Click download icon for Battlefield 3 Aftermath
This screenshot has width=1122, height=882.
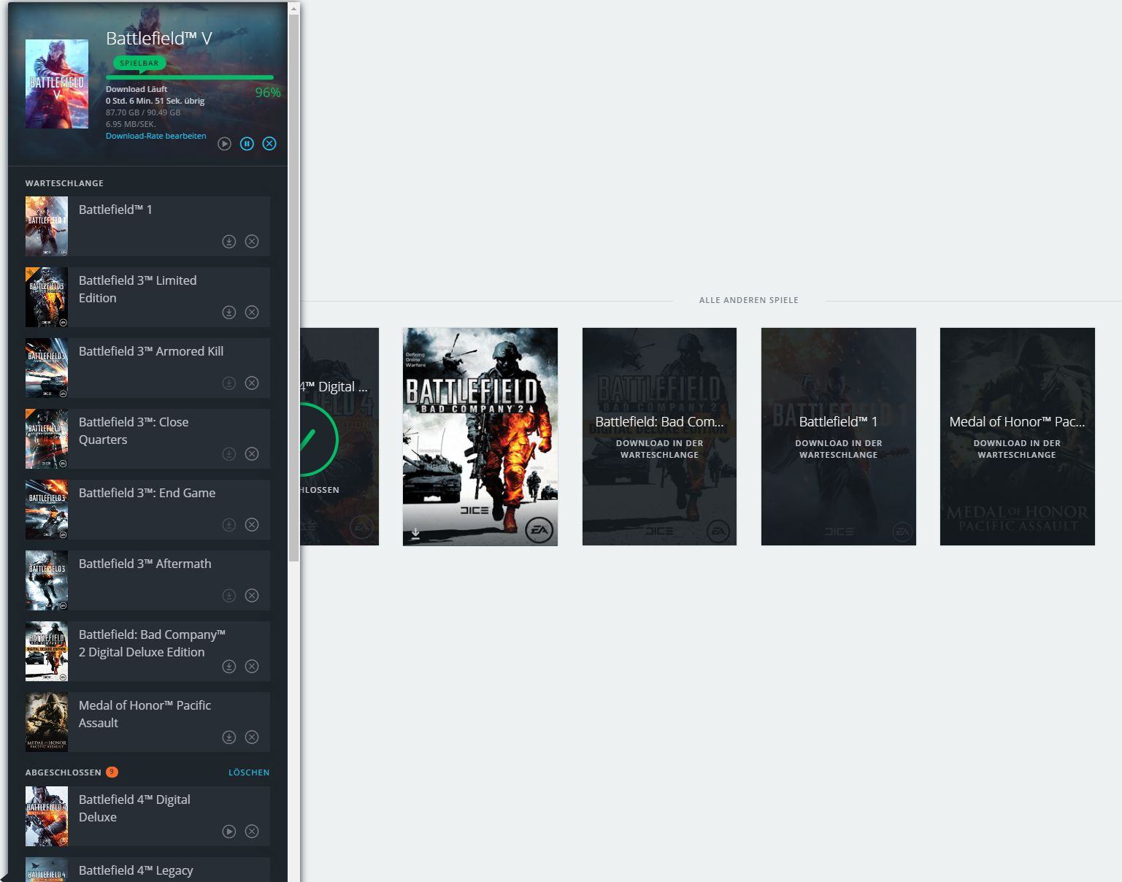[229, 596]
